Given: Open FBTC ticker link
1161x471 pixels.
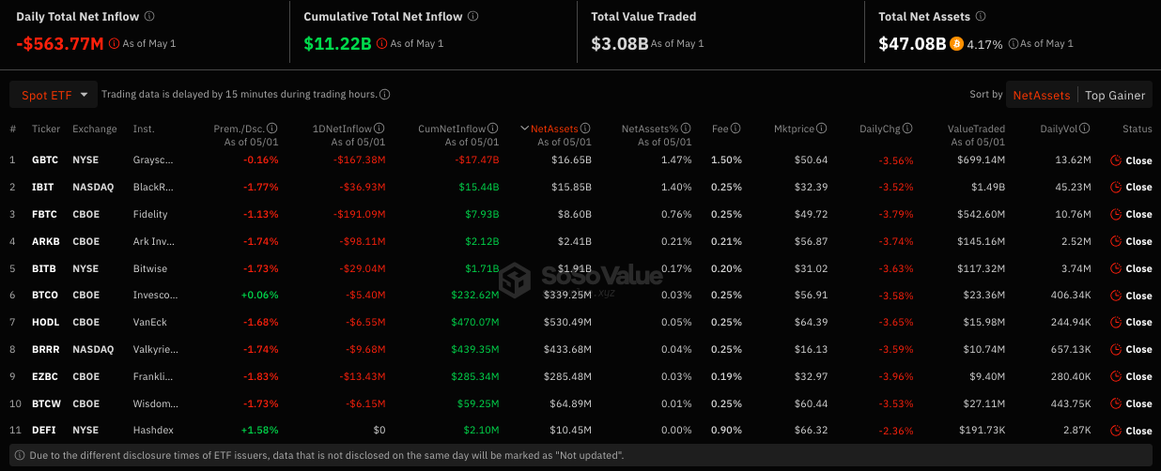Looking at the screenshot, I should pos(45,214).
